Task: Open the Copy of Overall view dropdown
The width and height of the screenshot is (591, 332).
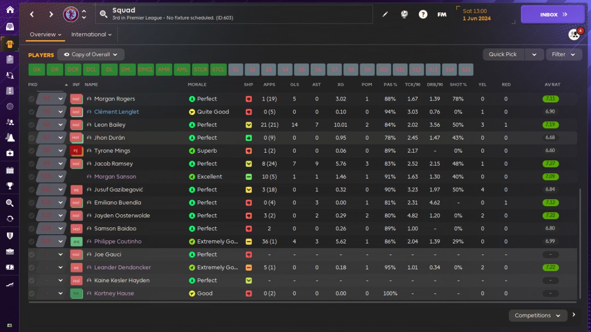Action: [x=91, y=54]
